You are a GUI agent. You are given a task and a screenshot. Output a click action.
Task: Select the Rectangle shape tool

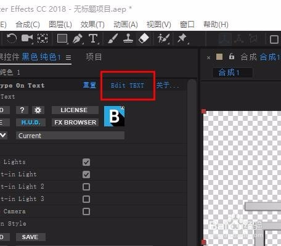(62, 38)
